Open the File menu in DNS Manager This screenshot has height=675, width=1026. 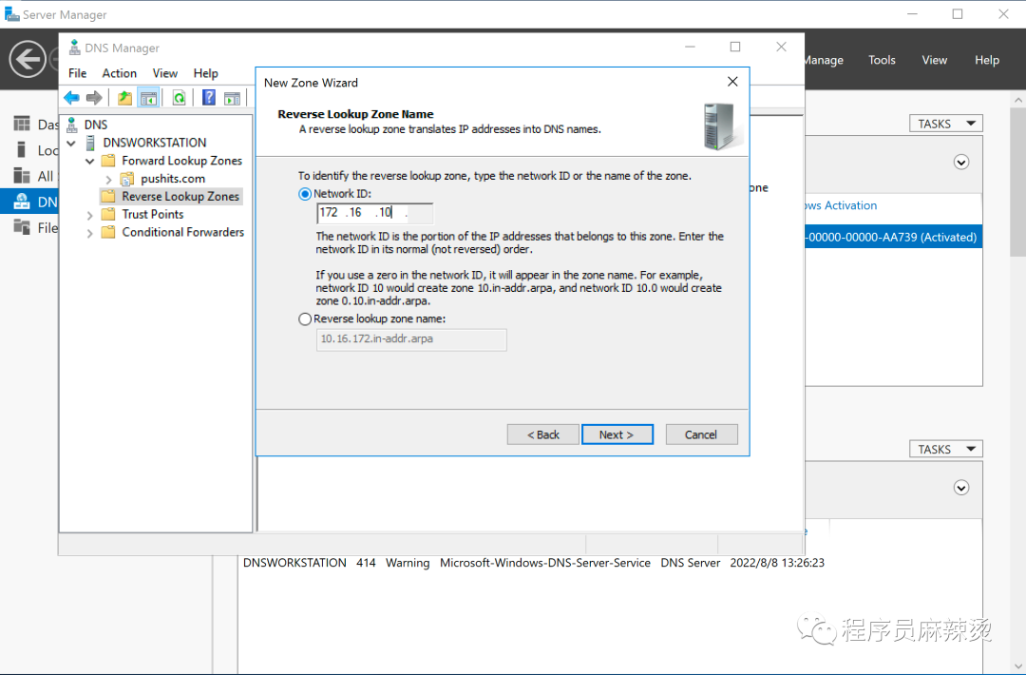[x=77, y=73]
